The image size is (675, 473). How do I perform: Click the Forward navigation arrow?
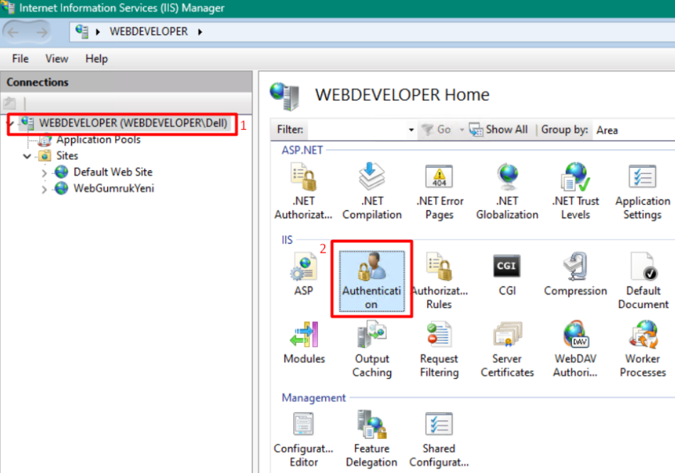pyautogui.click(x=42, y=32)
